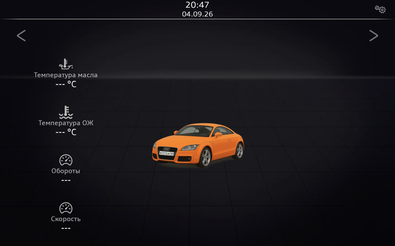
Task: Select the orange Audi TT car image
Action: point(198,145)
